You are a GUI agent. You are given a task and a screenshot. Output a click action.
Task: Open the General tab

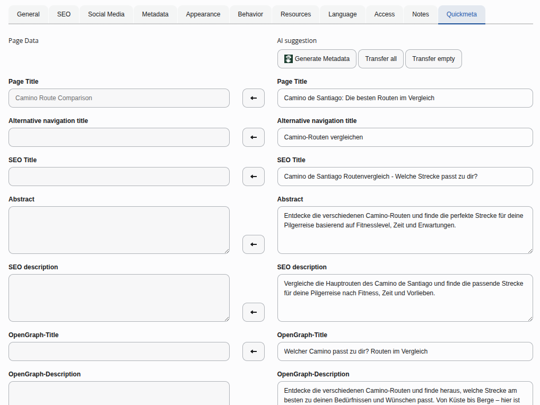point(28,14)
